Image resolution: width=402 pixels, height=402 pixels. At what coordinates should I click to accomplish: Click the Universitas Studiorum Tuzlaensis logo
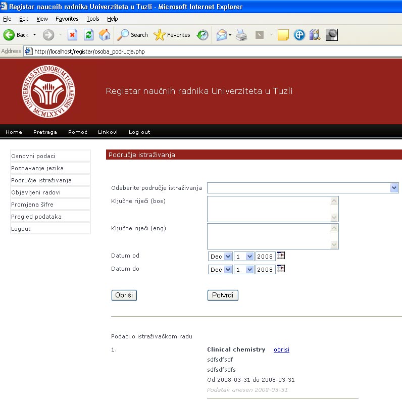[48, 91]
